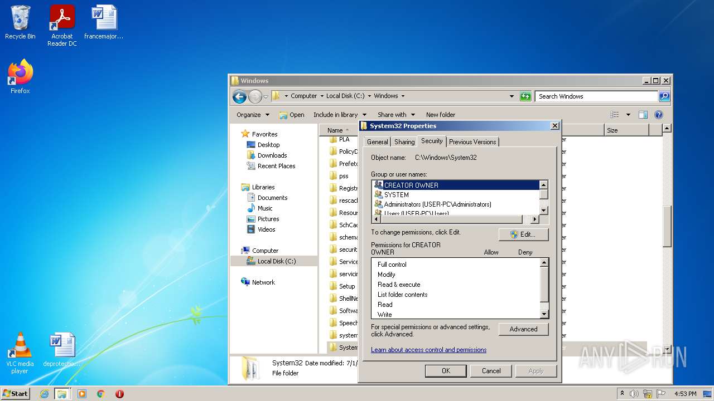Select the deprotectio Word file icon
Viewport: 714px width, 401px height.
pos(61,350)
